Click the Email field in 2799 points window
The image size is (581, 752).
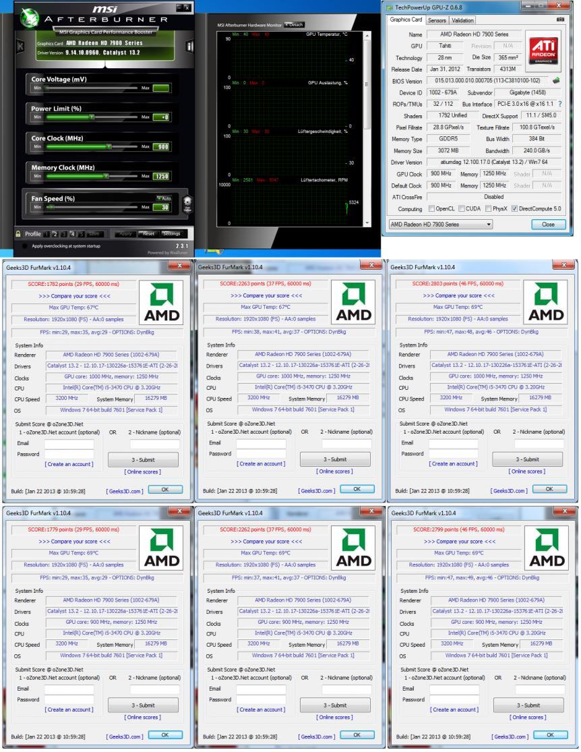(x=454, y=689)
